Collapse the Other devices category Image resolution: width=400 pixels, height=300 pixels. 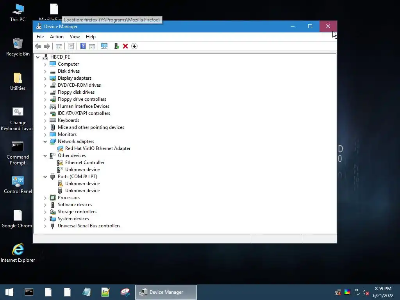click(x=45, y=155)
